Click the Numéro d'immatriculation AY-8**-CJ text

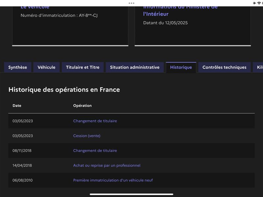pyautogui.click(x=59, y=15)
